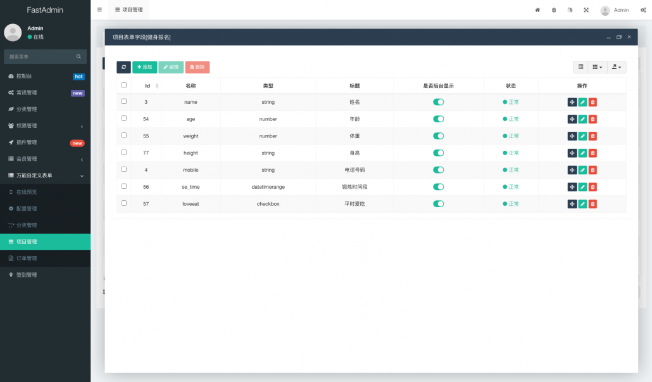
Task: Click the drag-move handle icon for the weight row
Action: [x=572, y=136]
